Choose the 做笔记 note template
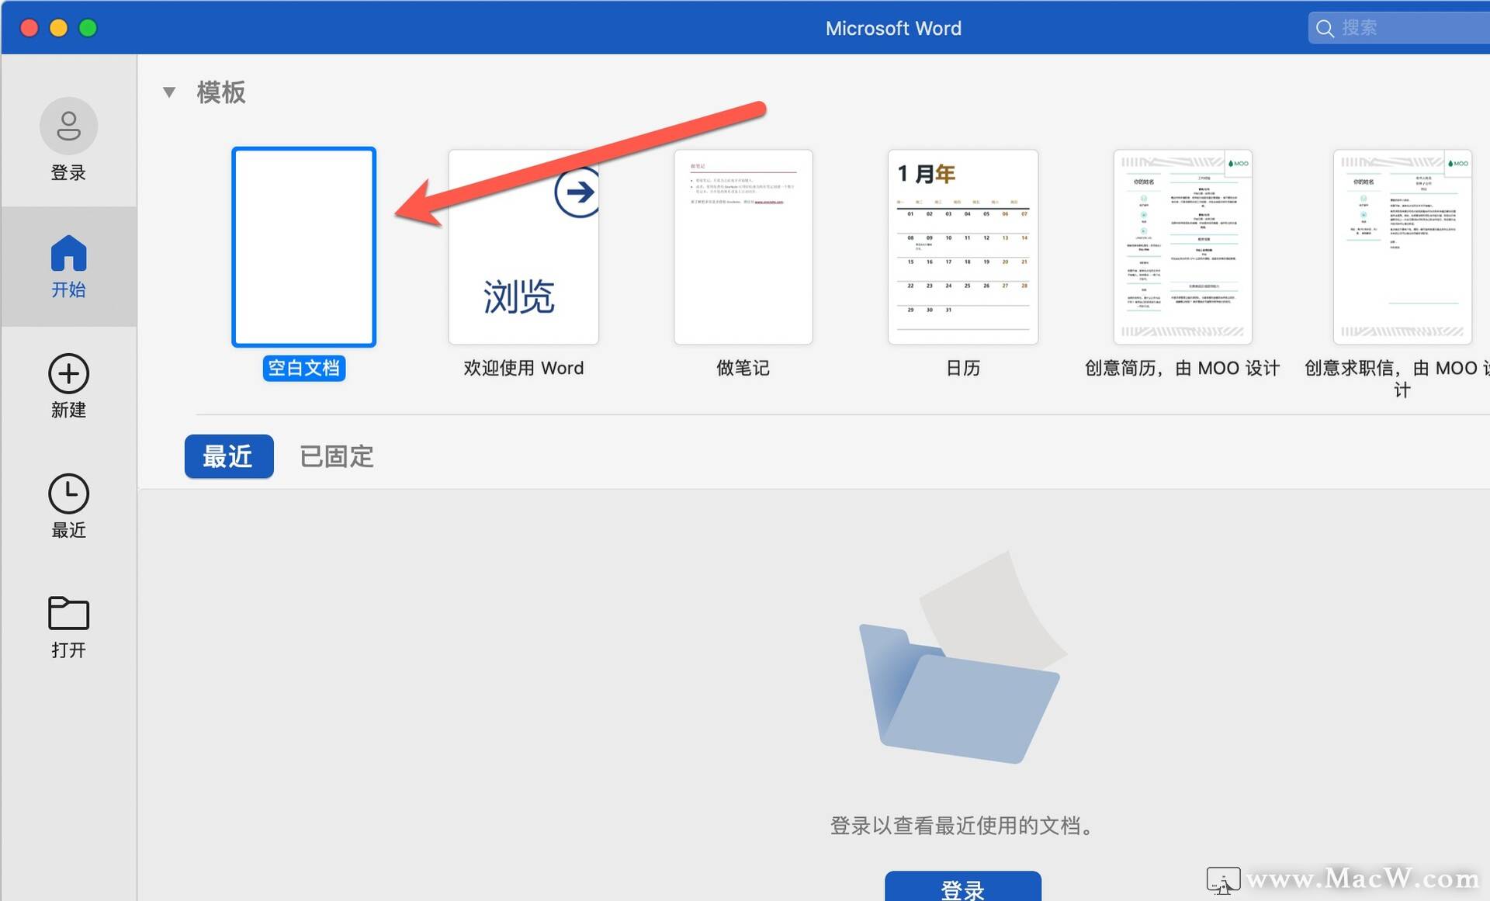1490x901 pixels. [743, 247]
